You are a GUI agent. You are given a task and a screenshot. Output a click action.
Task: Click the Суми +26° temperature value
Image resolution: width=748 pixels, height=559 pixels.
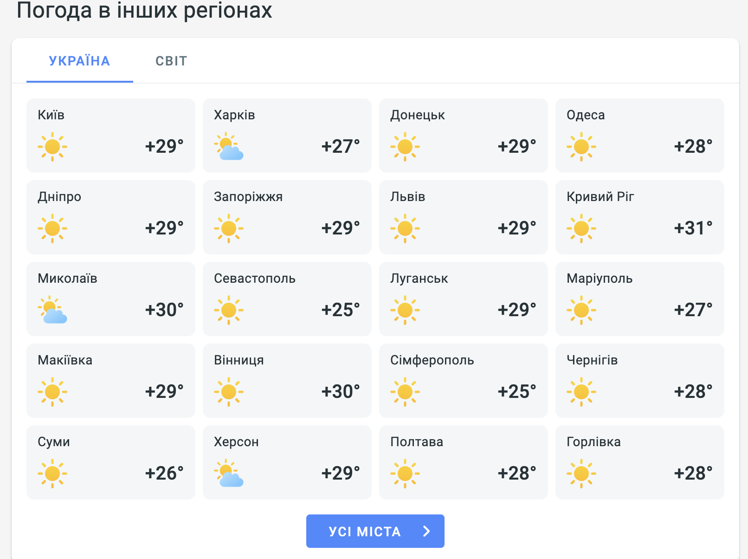tap(164, 473)
